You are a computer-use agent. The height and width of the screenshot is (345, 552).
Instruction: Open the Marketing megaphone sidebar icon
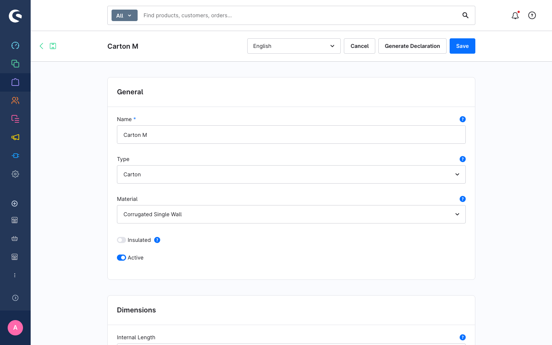point(15,137)
